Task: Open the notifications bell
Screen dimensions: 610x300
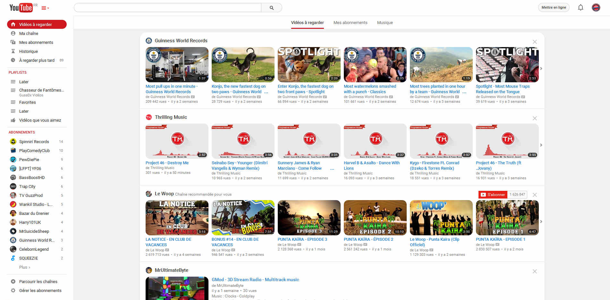Action: click(580, 7)
